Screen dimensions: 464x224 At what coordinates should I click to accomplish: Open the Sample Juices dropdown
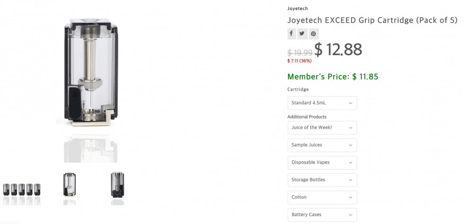(x=322, y=145)
